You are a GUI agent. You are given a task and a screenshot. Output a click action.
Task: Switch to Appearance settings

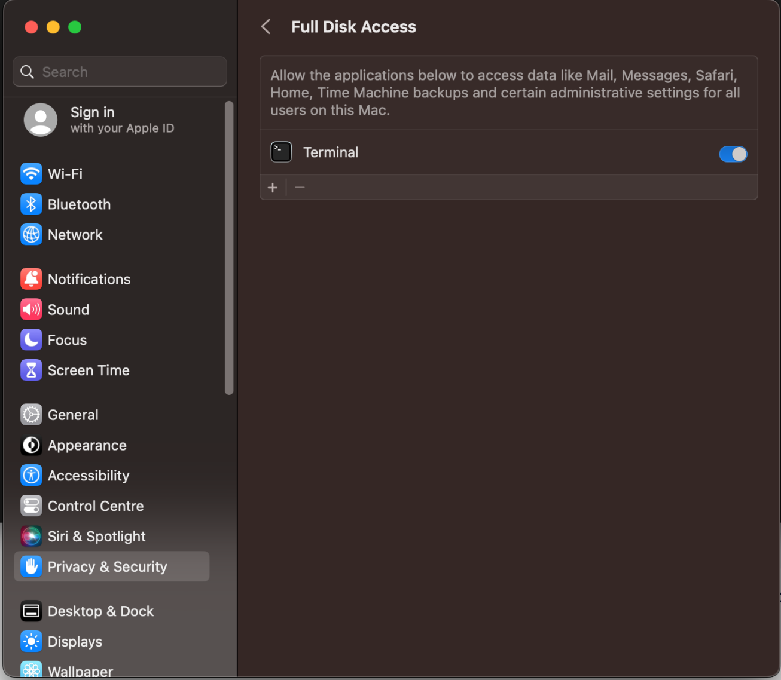coord(87,445)
